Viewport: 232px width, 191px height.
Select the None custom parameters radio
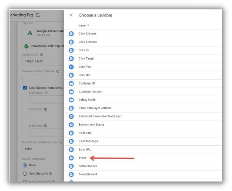(25, 165)
